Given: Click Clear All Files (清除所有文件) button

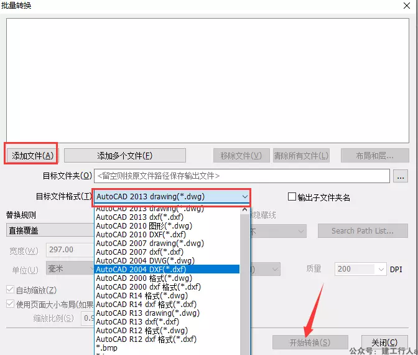Looking at the screenshot, I should pos(301,156).
